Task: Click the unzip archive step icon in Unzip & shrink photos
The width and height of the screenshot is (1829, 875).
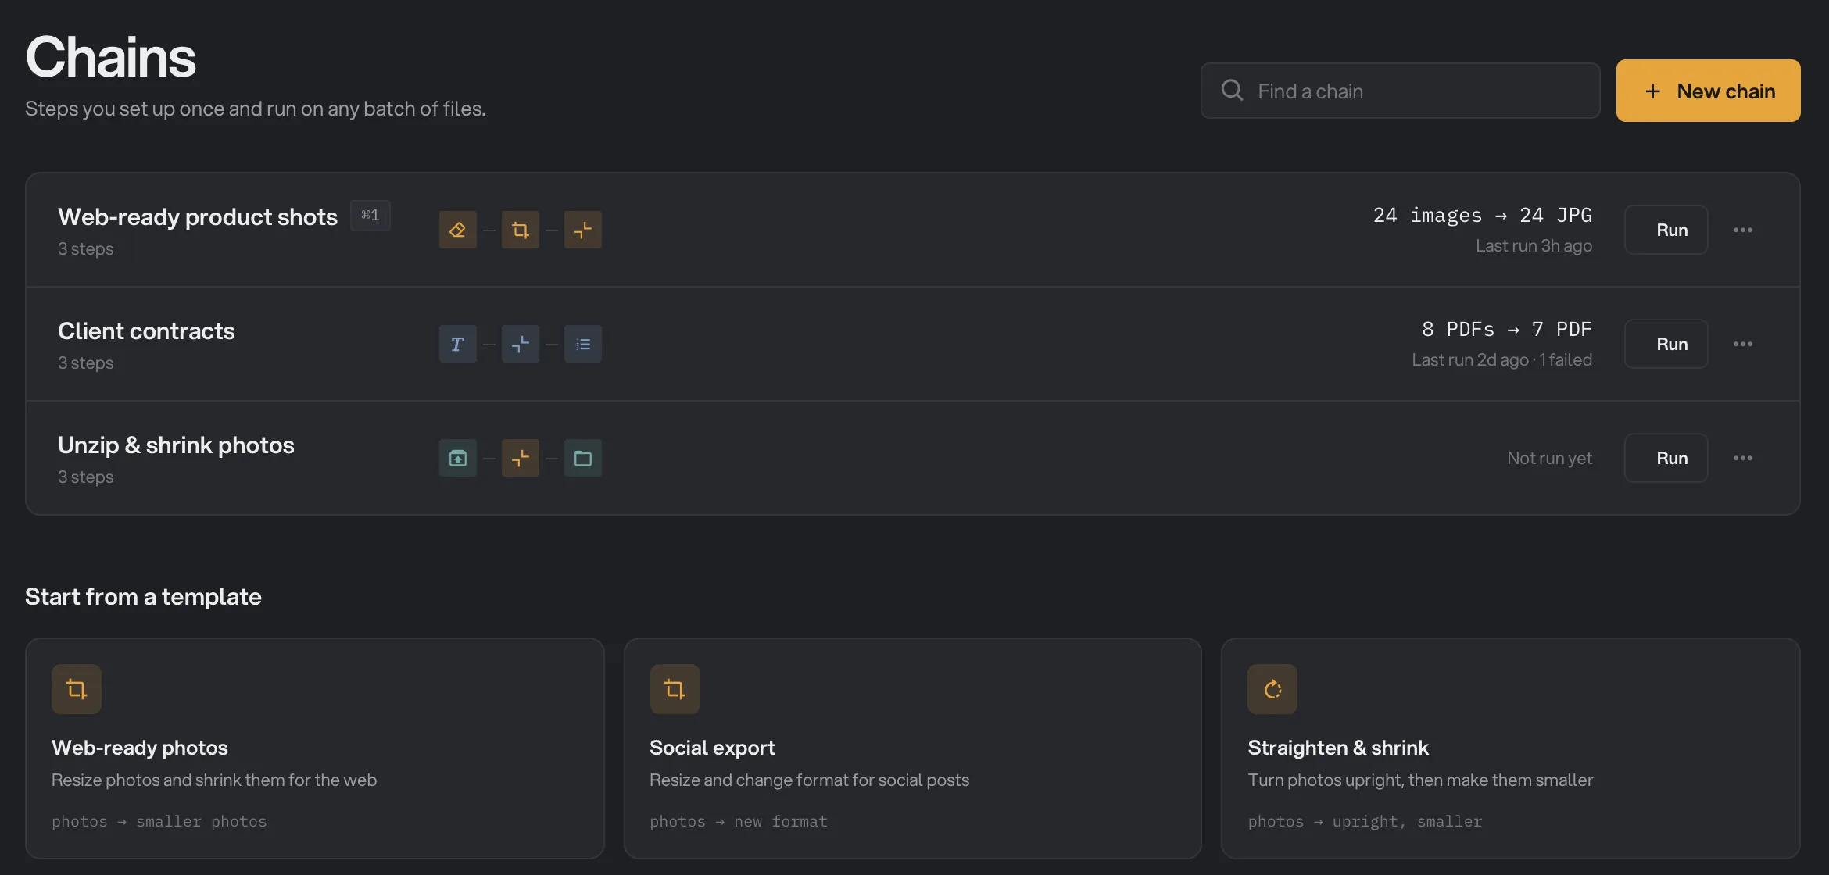Action: pyautogui.click(x=457, y=458)
